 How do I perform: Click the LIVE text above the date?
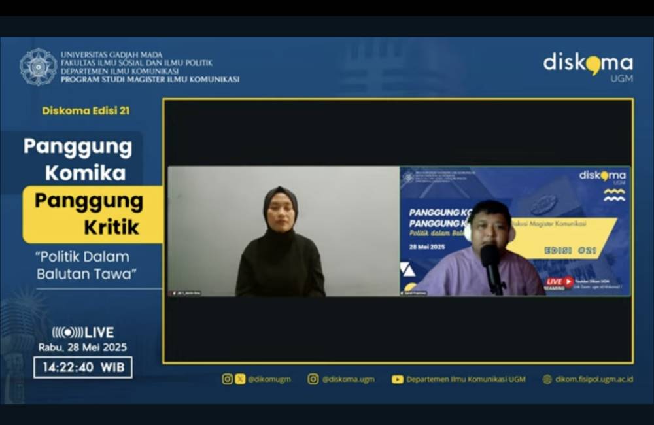tap(99, 332)
